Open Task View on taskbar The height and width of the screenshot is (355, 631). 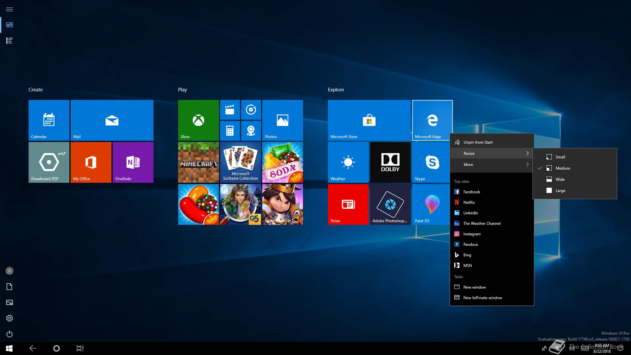coord(80,348)
